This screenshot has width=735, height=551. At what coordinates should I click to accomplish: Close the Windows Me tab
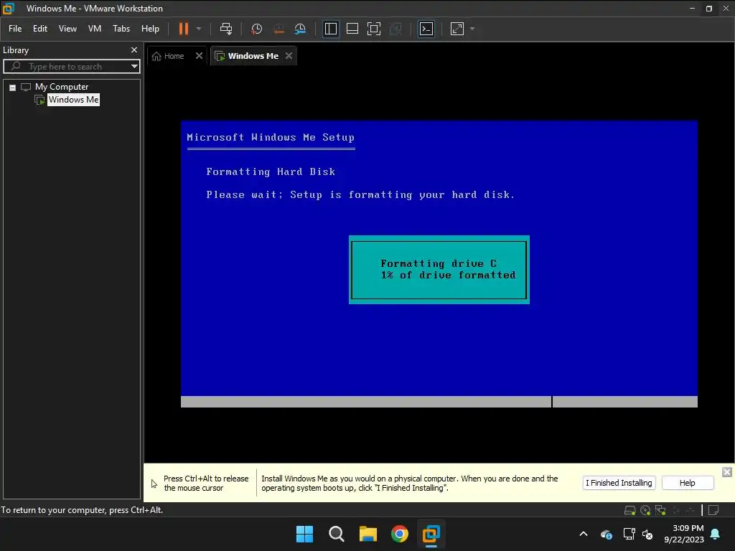pos(289,56)
